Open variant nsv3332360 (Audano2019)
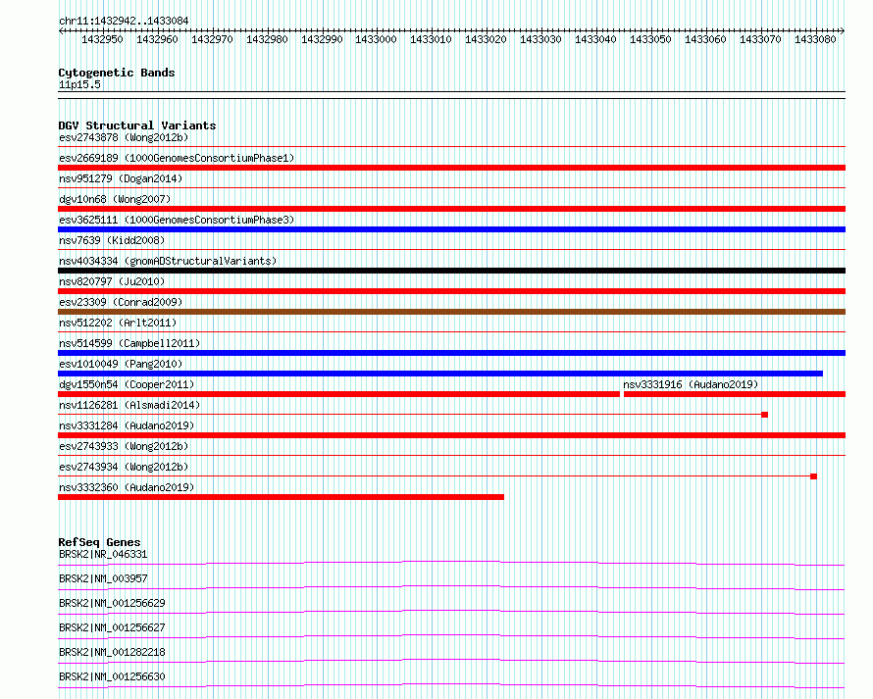 [x=127, y=487]
